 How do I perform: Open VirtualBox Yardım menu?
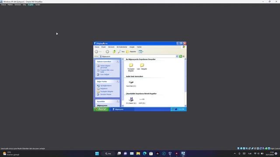pos(38,5)
